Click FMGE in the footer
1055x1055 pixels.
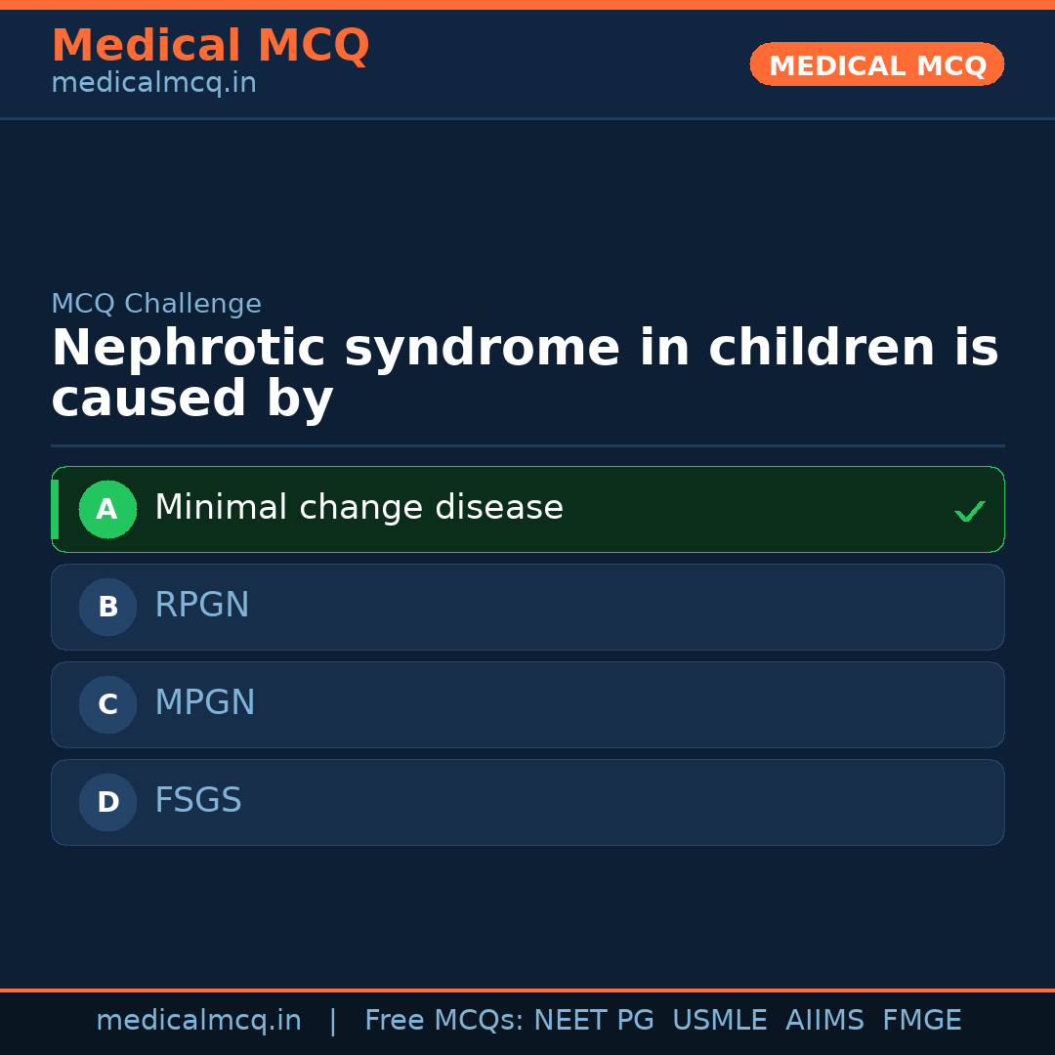click(x=922, y=1021)
